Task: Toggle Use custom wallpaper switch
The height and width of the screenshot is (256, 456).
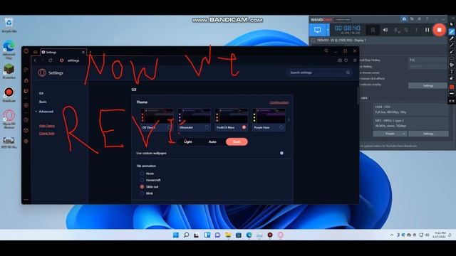Action: coord(281,153)
